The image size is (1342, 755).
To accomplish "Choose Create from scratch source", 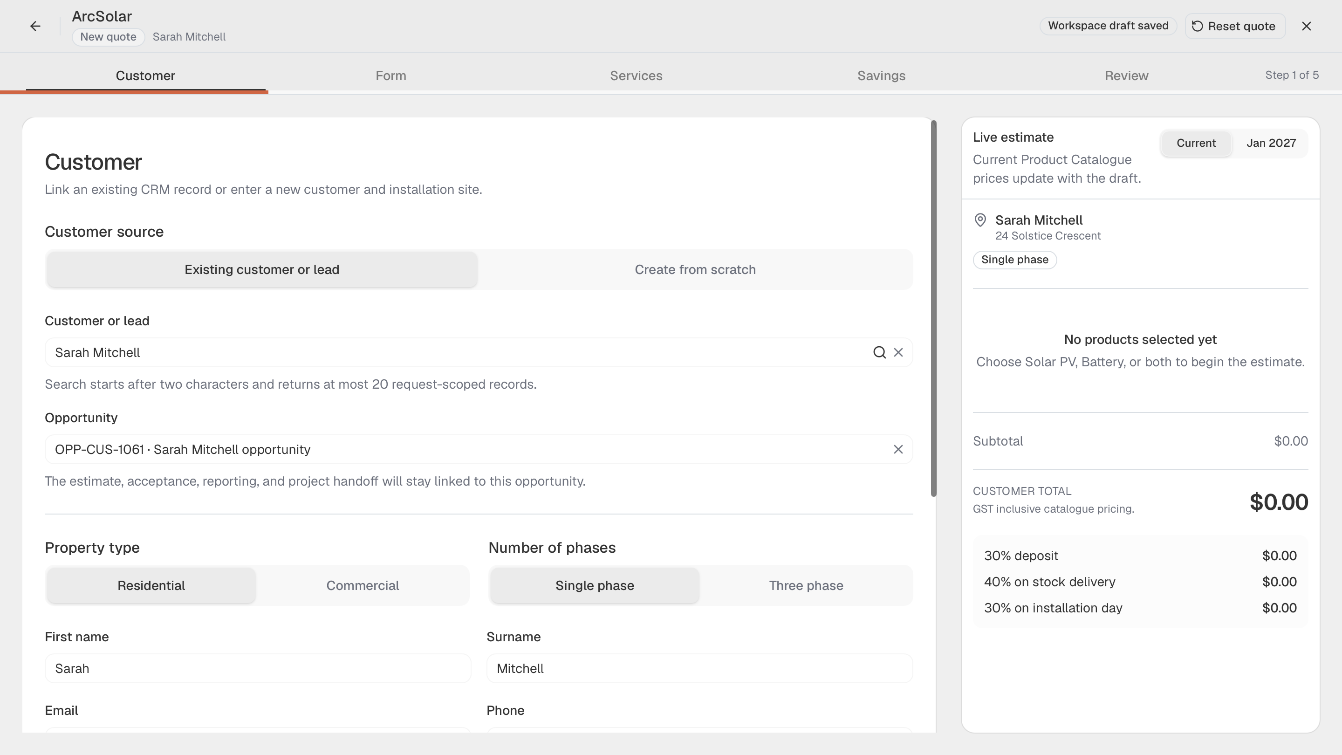I will pyautogui.click(x=695, y=269).
